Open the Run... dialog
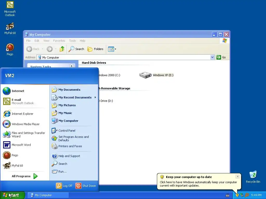The width and height of the screenshot is (266, 199). (x=74, y=172)
